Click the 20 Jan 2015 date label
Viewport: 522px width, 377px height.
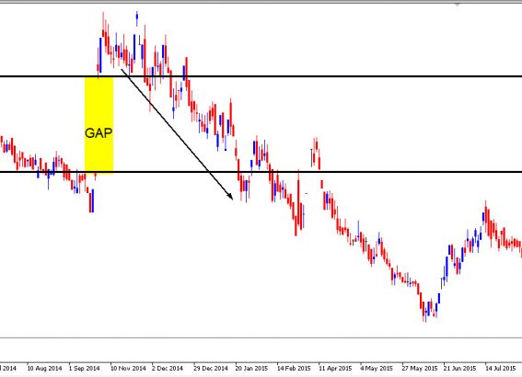pyautogui.click(x=251, y=369)
